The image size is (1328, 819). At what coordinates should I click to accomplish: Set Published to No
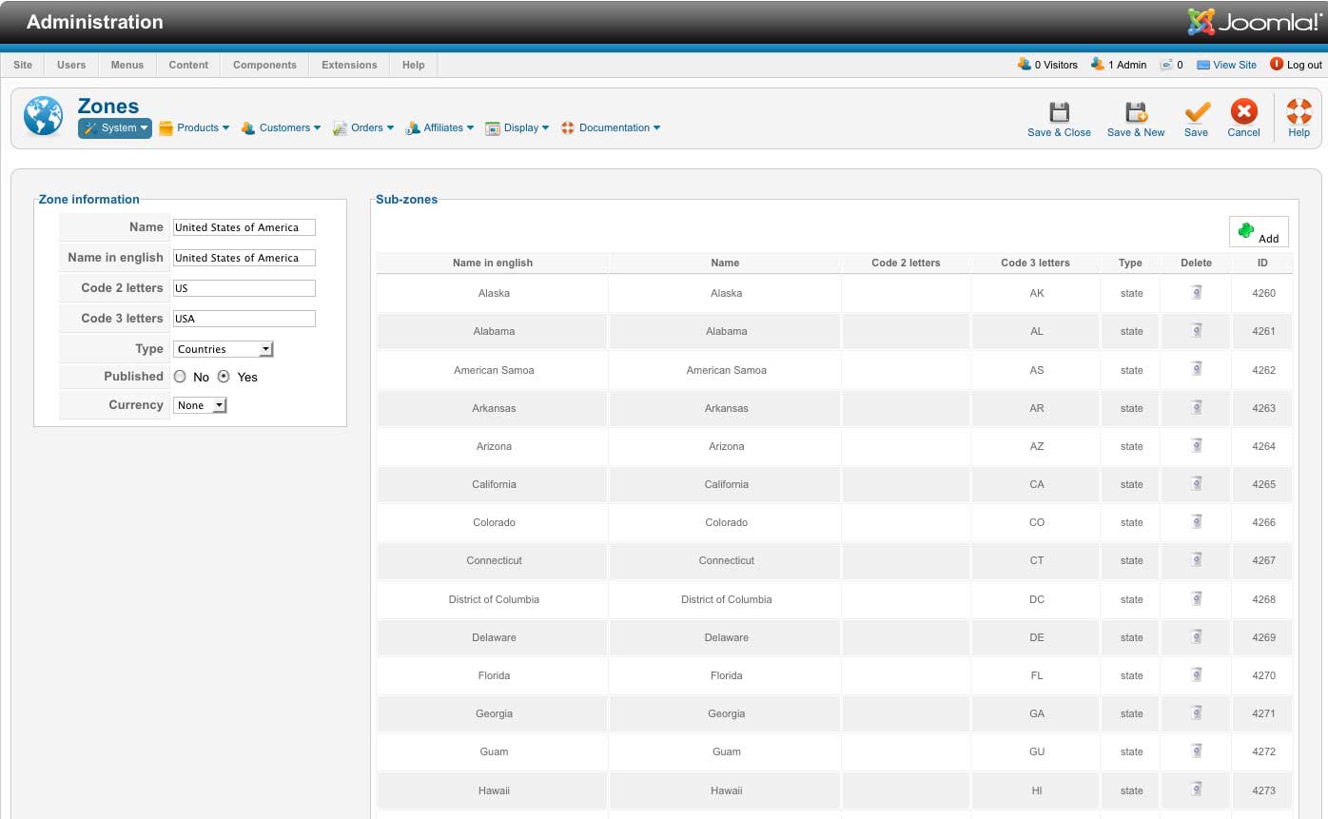(x=180, y=377)
